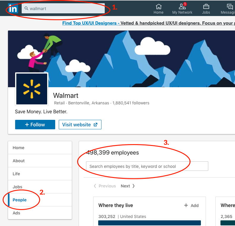Click the Walmart spark logo thumbnail
Image resolution: width=235 pixels, height=226 pixels.
click(32, 89)
